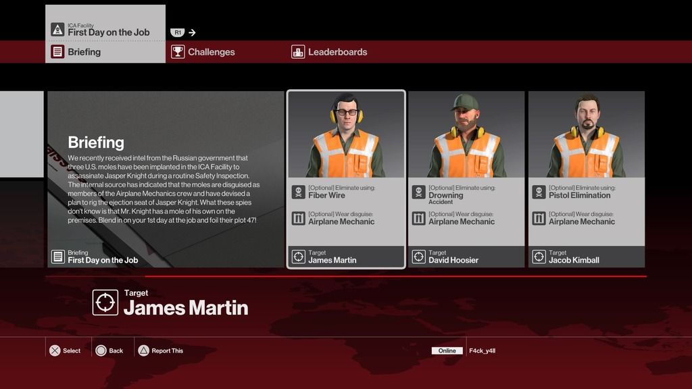This screenshot has height=389, width=692.
Task: Select the First Day on the Job briefing card
Action: (x=166, y=179)
